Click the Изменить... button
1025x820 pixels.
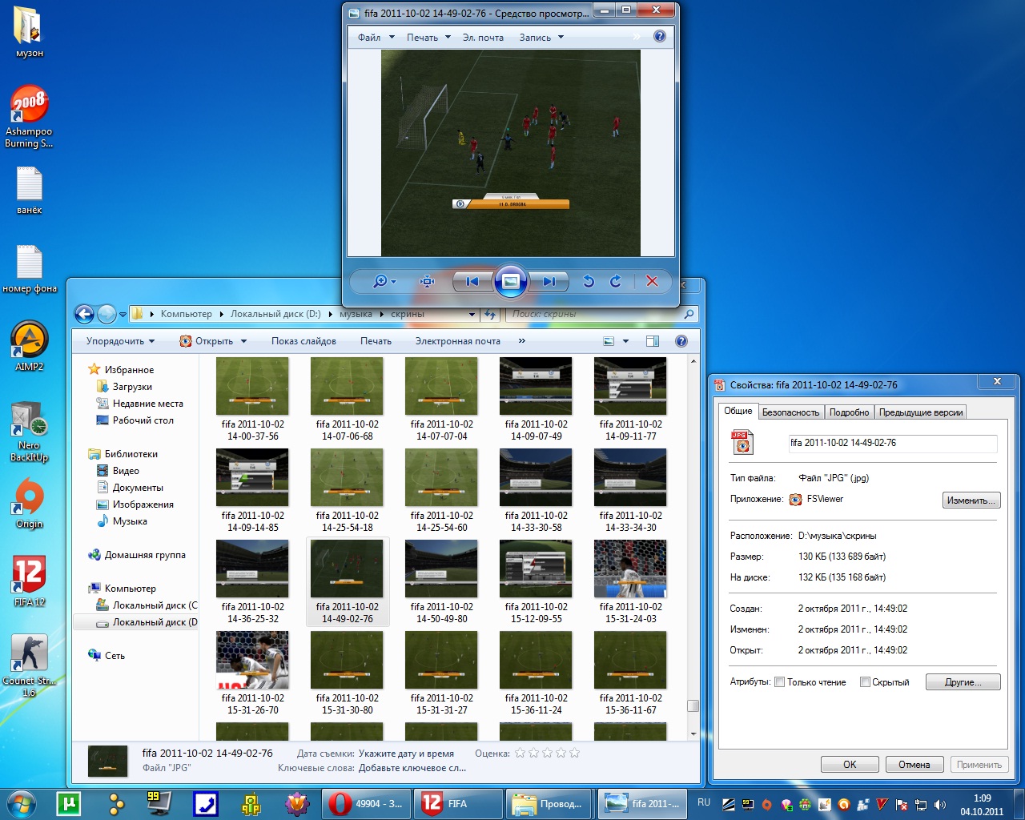coord(971,500)
